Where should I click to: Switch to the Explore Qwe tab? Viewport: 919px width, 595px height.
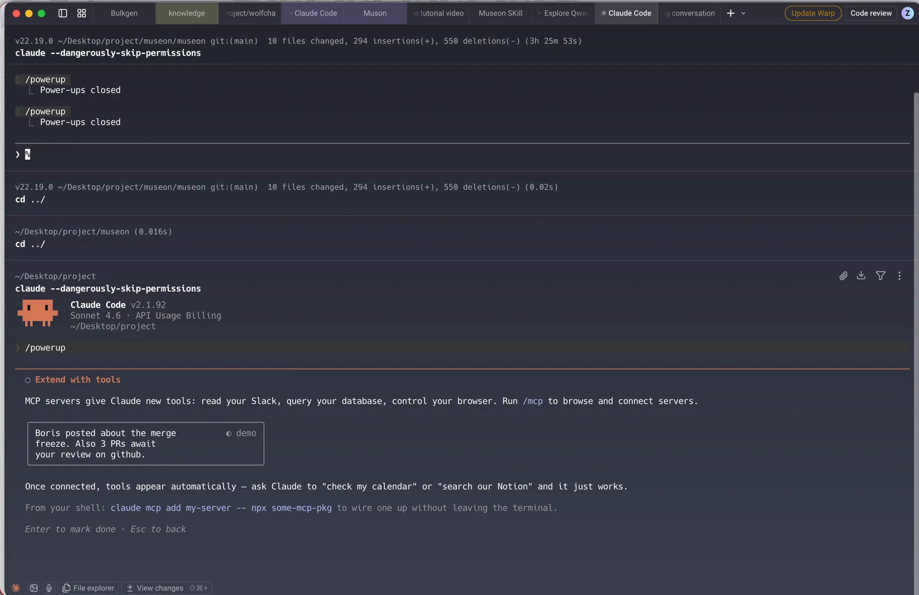click(563, 13)
